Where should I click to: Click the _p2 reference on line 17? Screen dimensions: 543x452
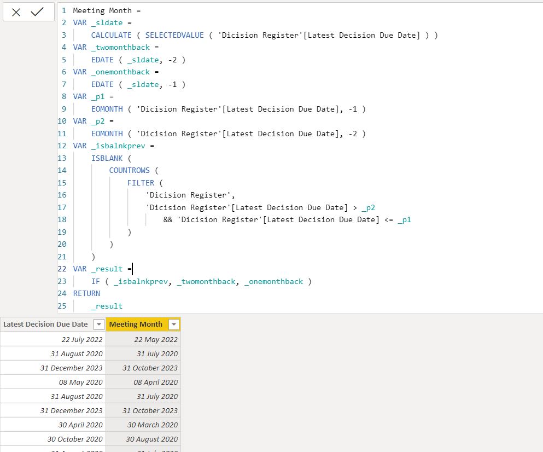tap(369, 207)
